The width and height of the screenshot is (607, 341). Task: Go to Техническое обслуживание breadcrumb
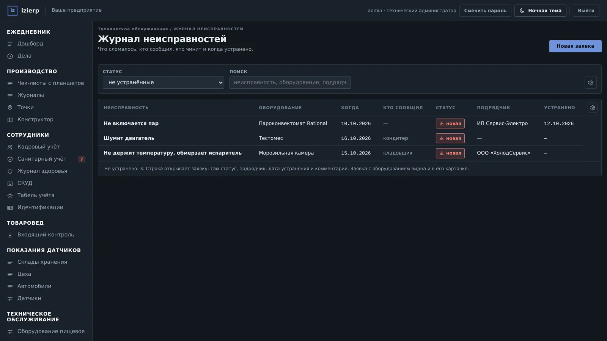tap(133, 29)
